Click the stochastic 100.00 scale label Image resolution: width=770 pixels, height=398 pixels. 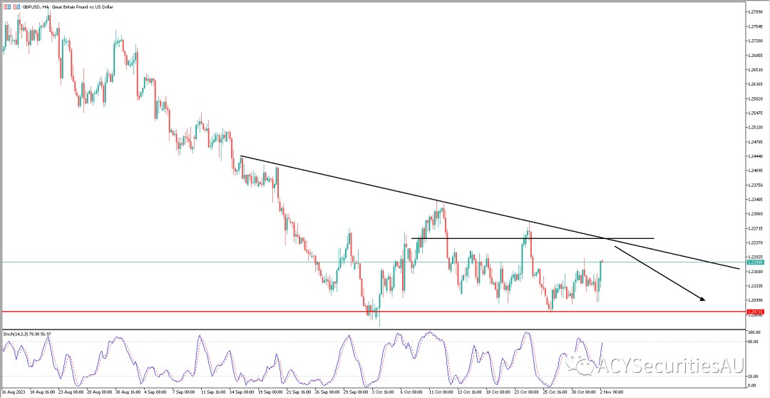[x=754, y=332]
